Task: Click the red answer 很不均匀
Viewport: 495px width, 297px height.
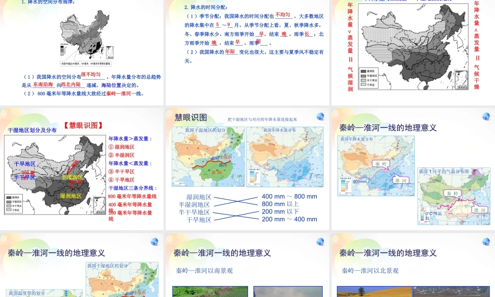Action: pos(91,74)
